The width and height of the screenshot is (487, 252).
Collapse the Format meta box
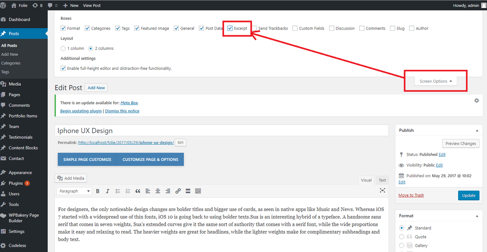coord(477,216)
